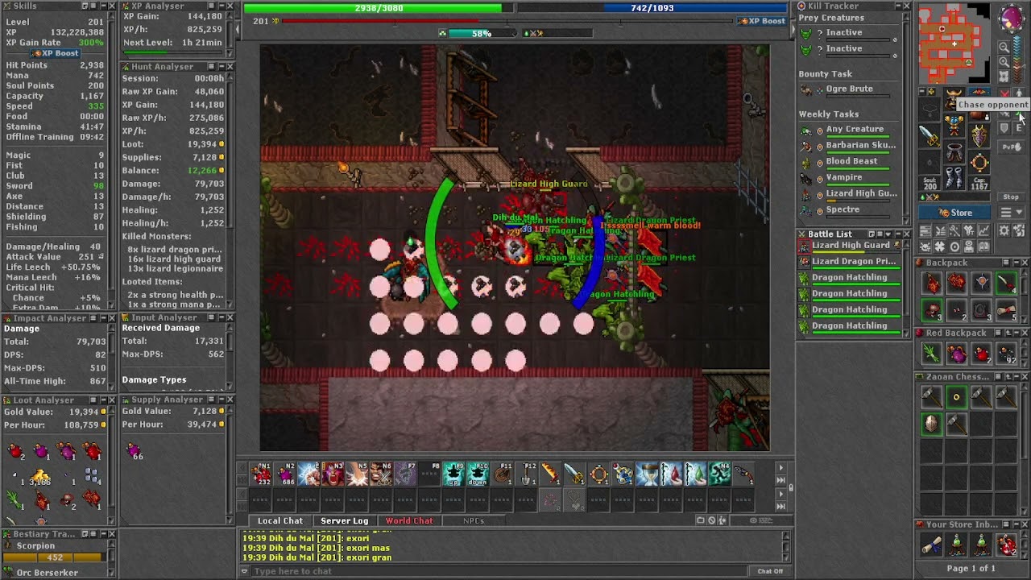The width and height of the screenshot is (1031, 580).
Task: Click the F10 'down' action button
Action: 478,474
